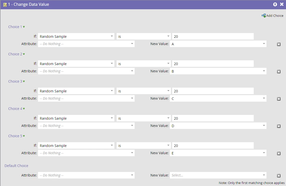Open Choice 1 Attribute dropdown
286x186 pixels.
coord(86,44)
